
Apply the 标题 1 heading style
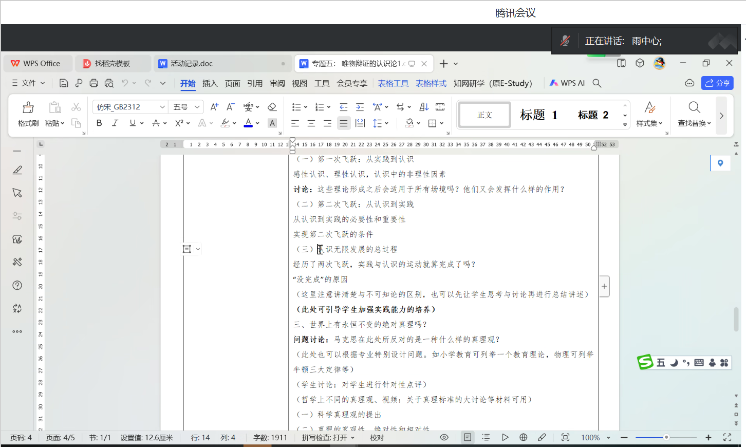click(x=538, y=115)
